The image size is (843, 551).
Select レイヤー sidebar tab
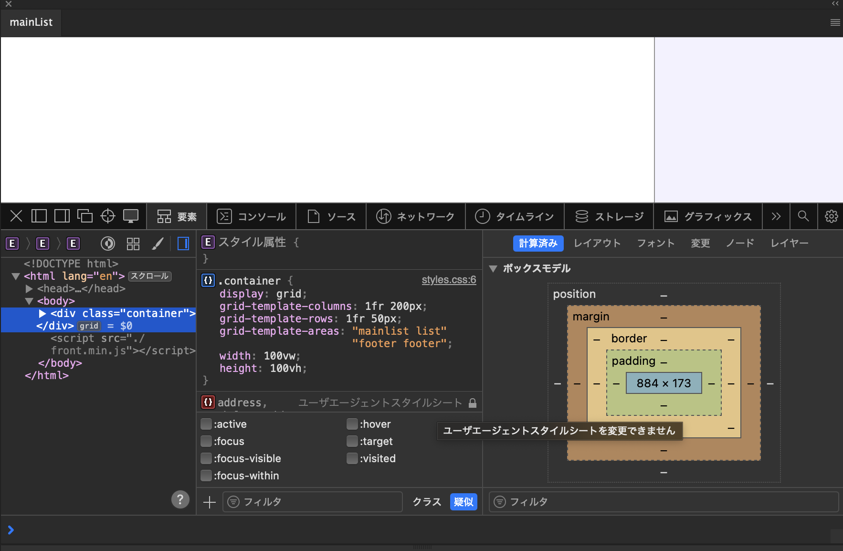pos(790,243)
